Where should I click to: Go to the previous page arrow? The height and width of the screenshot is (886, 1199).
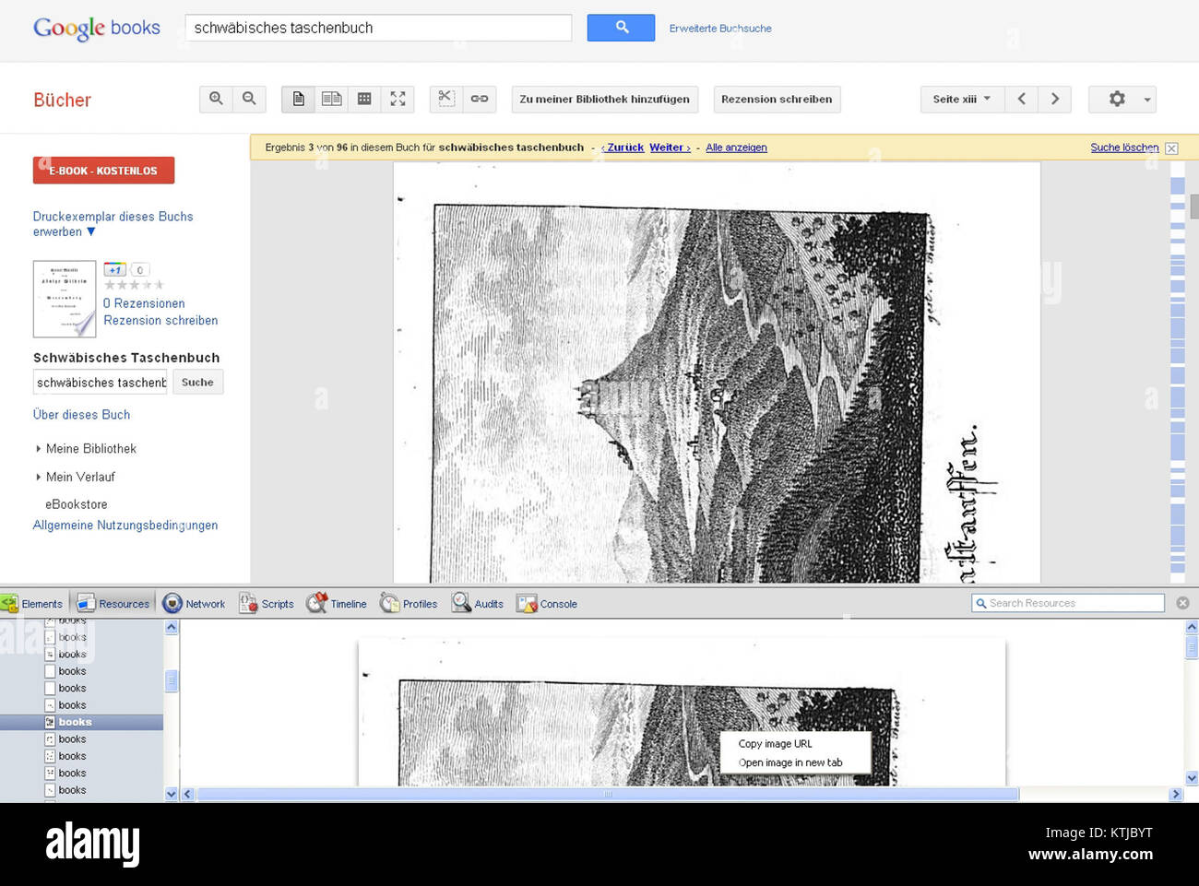pos(1021,99)
